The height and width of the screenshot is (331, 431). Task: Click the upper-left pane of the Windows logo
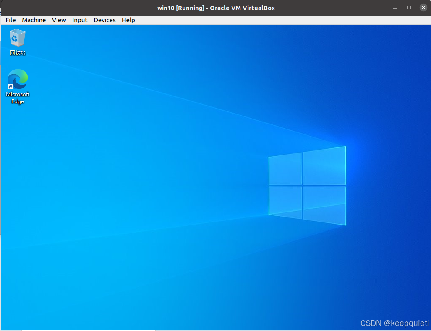pos(285,169)
